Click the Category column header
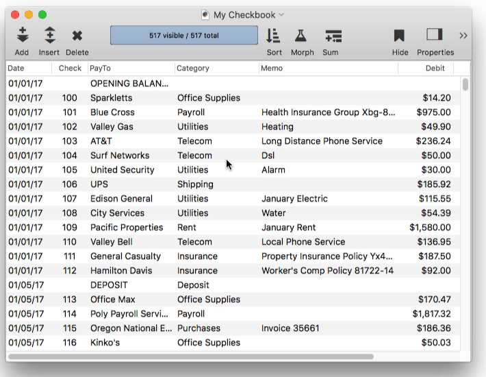Viewport: 486px width, 377px height. tap(193, 68)
